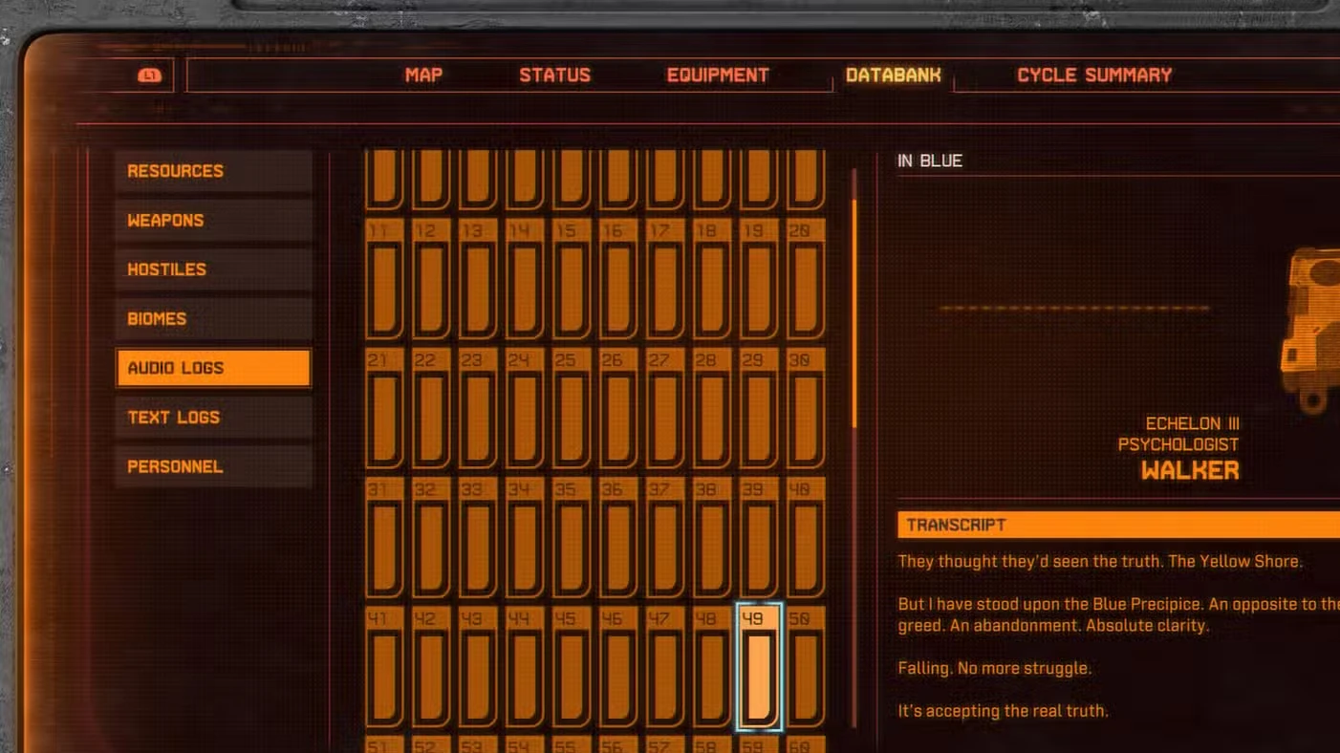Pick audio log slot 37
Viewport: 1340px width, 753px height.
click(x=665, y=538)
